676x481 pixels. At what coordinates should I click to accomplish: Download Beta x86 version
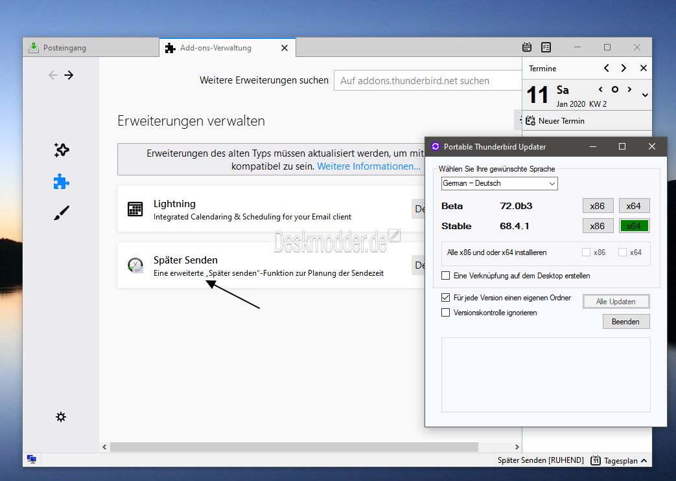598,206
